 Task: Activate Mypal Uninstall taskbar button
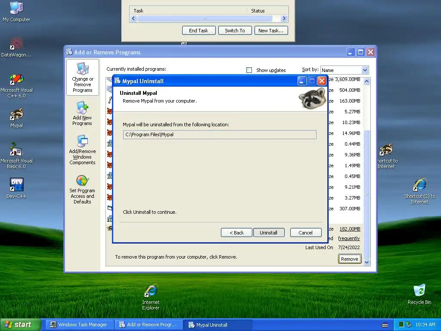click(x=217, y=325)
